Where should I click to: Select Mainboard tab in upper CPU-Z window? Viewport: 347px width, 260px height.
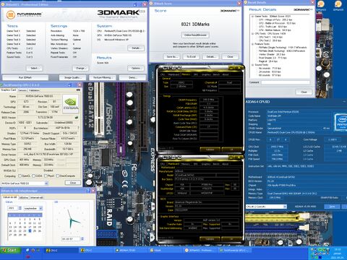point(173,74)
